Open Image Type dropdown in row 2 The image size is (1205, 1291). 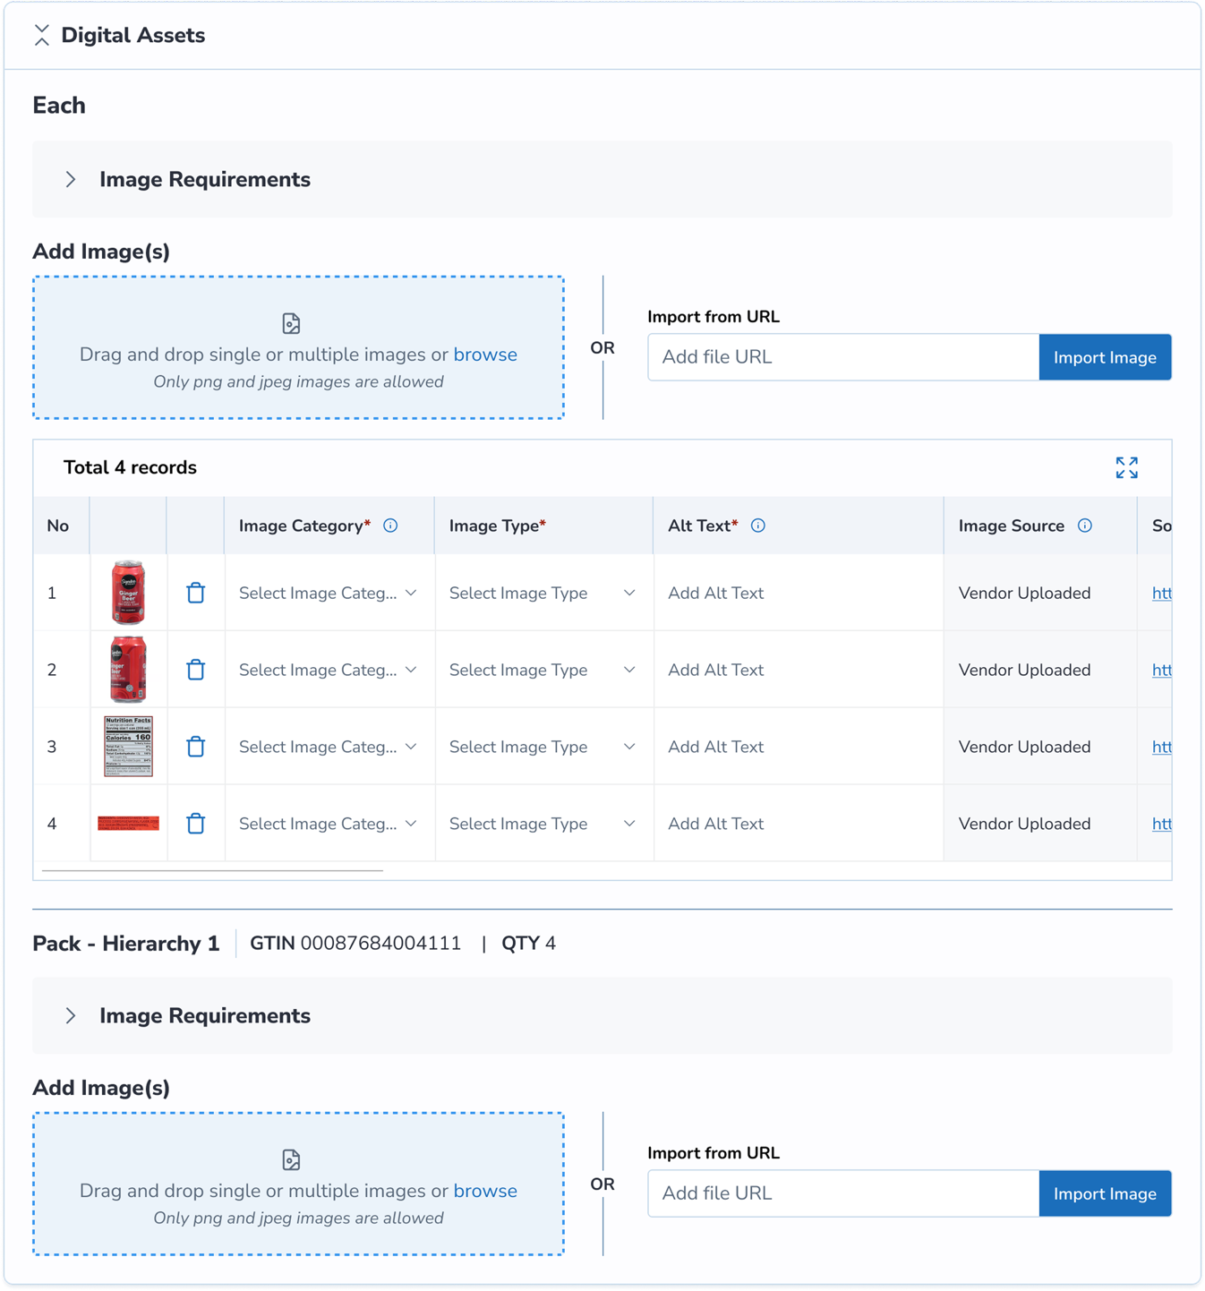coord(543,670)
